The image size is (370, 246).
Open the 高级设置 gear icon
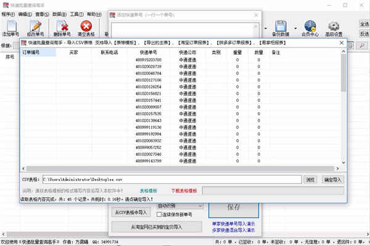click(334, 26)
